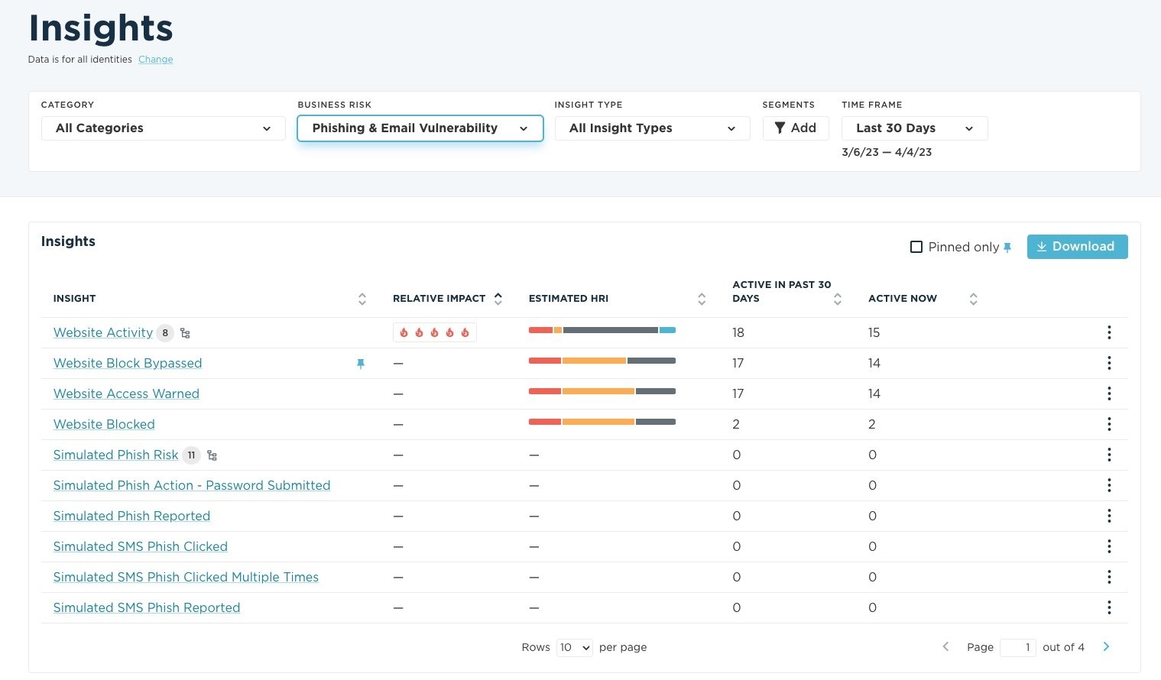Image resolution: width=1161 pixels, height=680 pixels.
Task: Unpin the Website Block Bypassed insight
Action: (x=361, y=364)
